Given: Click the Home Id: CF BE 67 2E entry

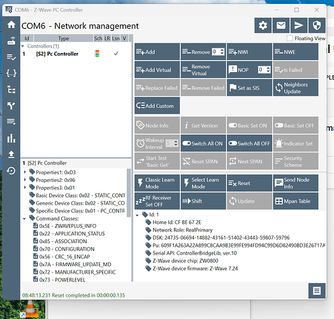Looking at the screenshot, I should pos(173,222).
